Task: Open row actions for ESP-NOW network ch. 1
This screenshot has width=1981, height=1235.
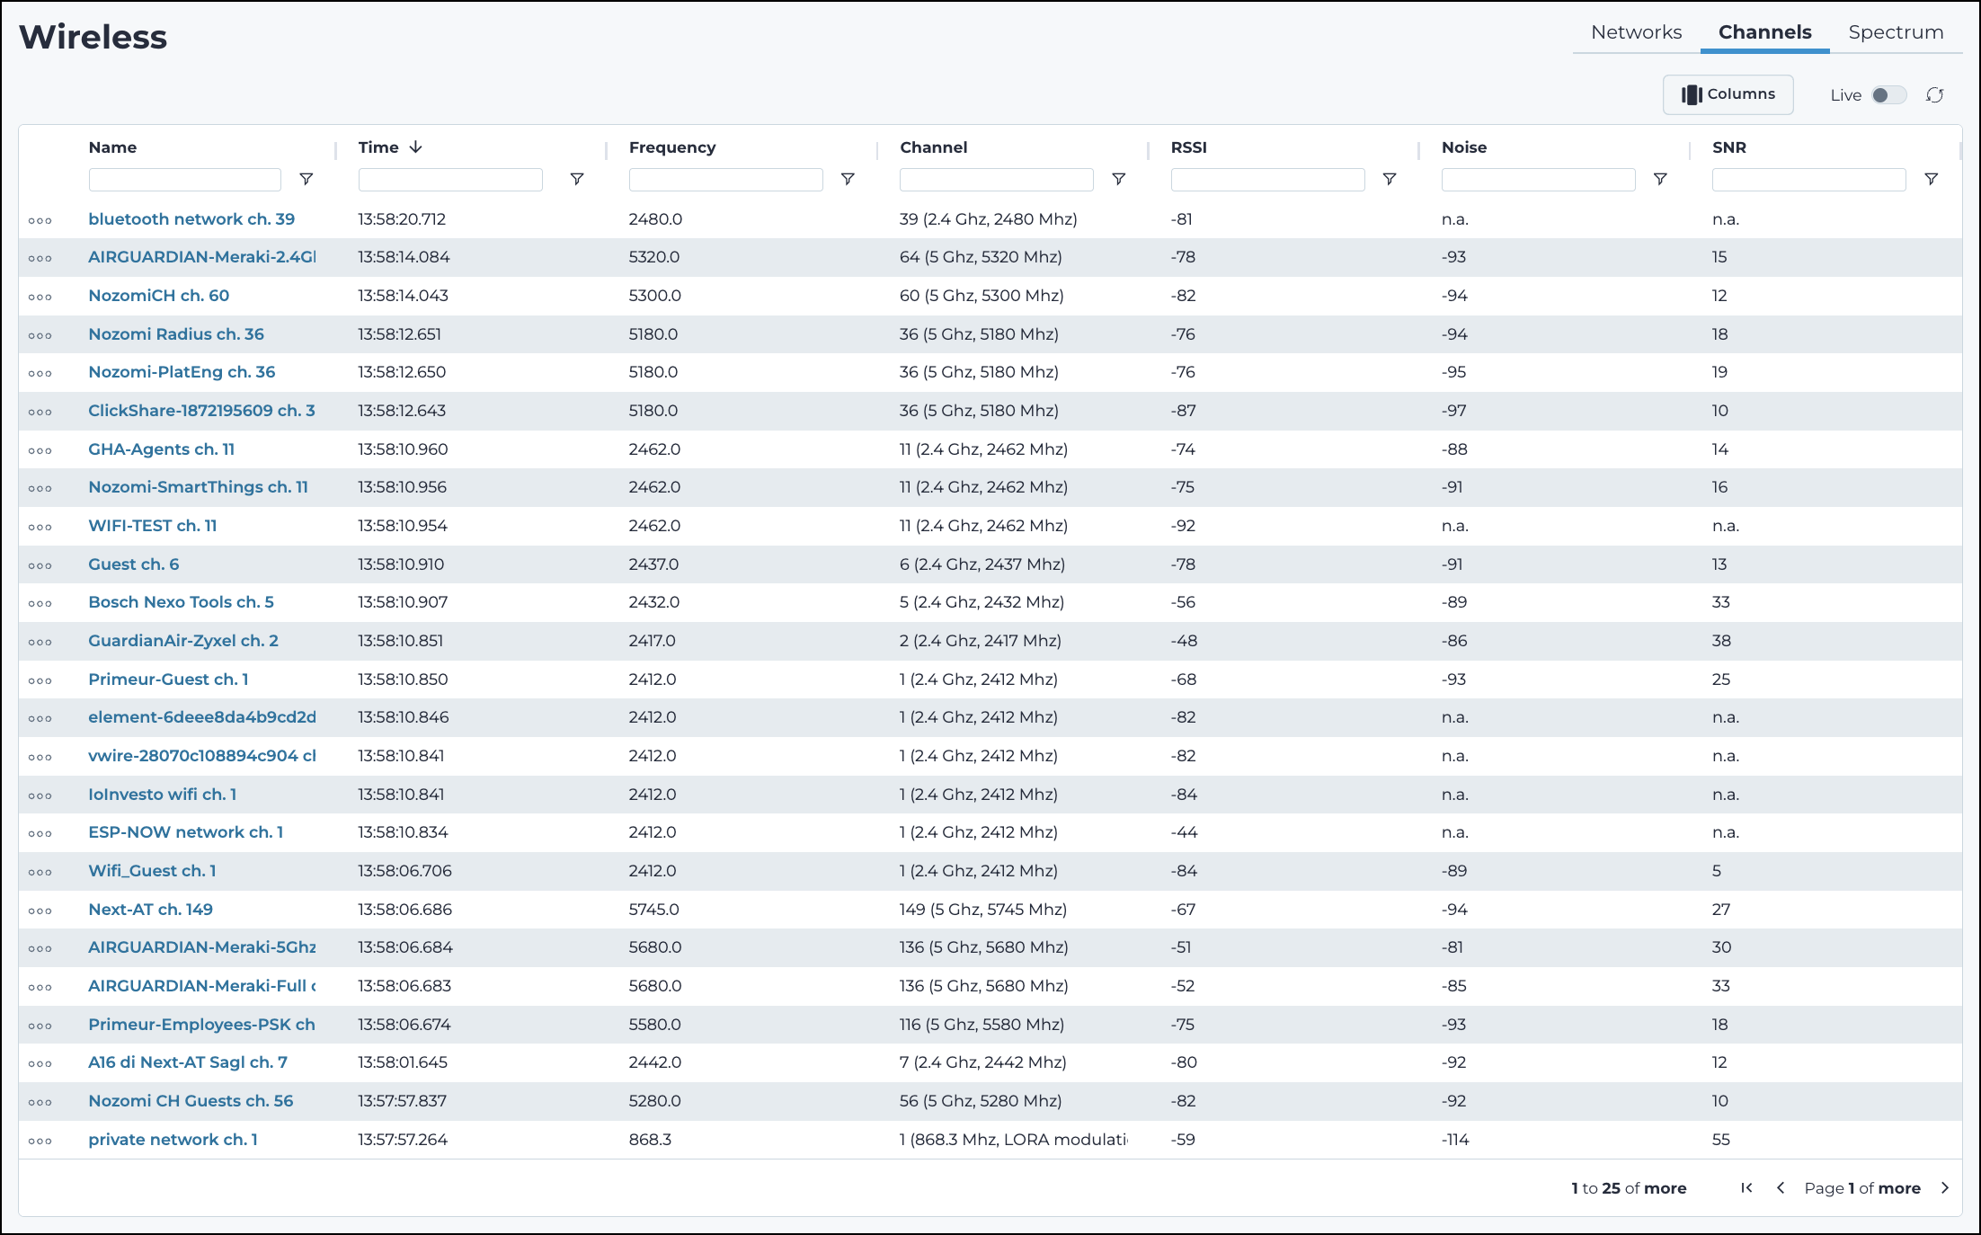Action: [x=40, y=833]
